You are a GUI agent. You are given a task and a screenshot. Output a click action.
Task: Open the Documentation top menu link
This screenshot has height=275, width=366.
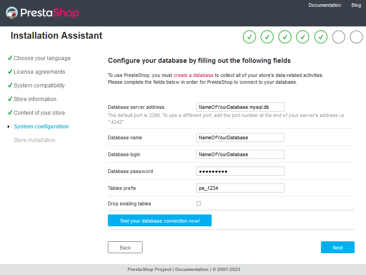pos(325,5)
